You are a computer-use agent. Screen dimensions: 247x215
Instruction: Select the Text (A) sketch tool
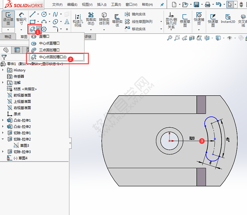(67, 21)
